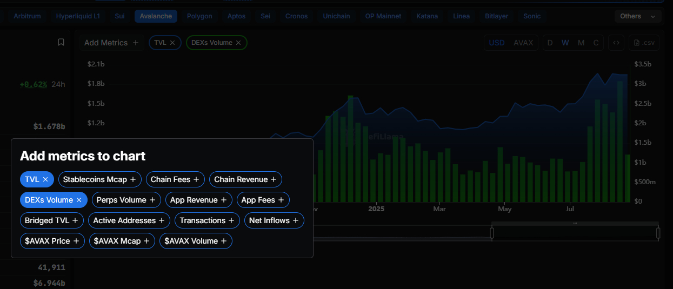The height and width of the screenshot is (289, 673).
Task: Open the Others chains dropdown
Action: click(638, 16)
